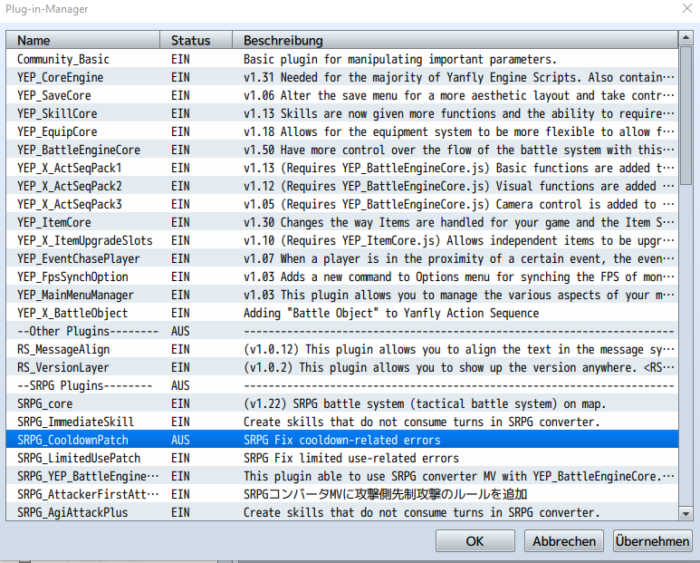Click EIN status of RS_VersionLayer
700x563 pixels.
click(180, 368)
